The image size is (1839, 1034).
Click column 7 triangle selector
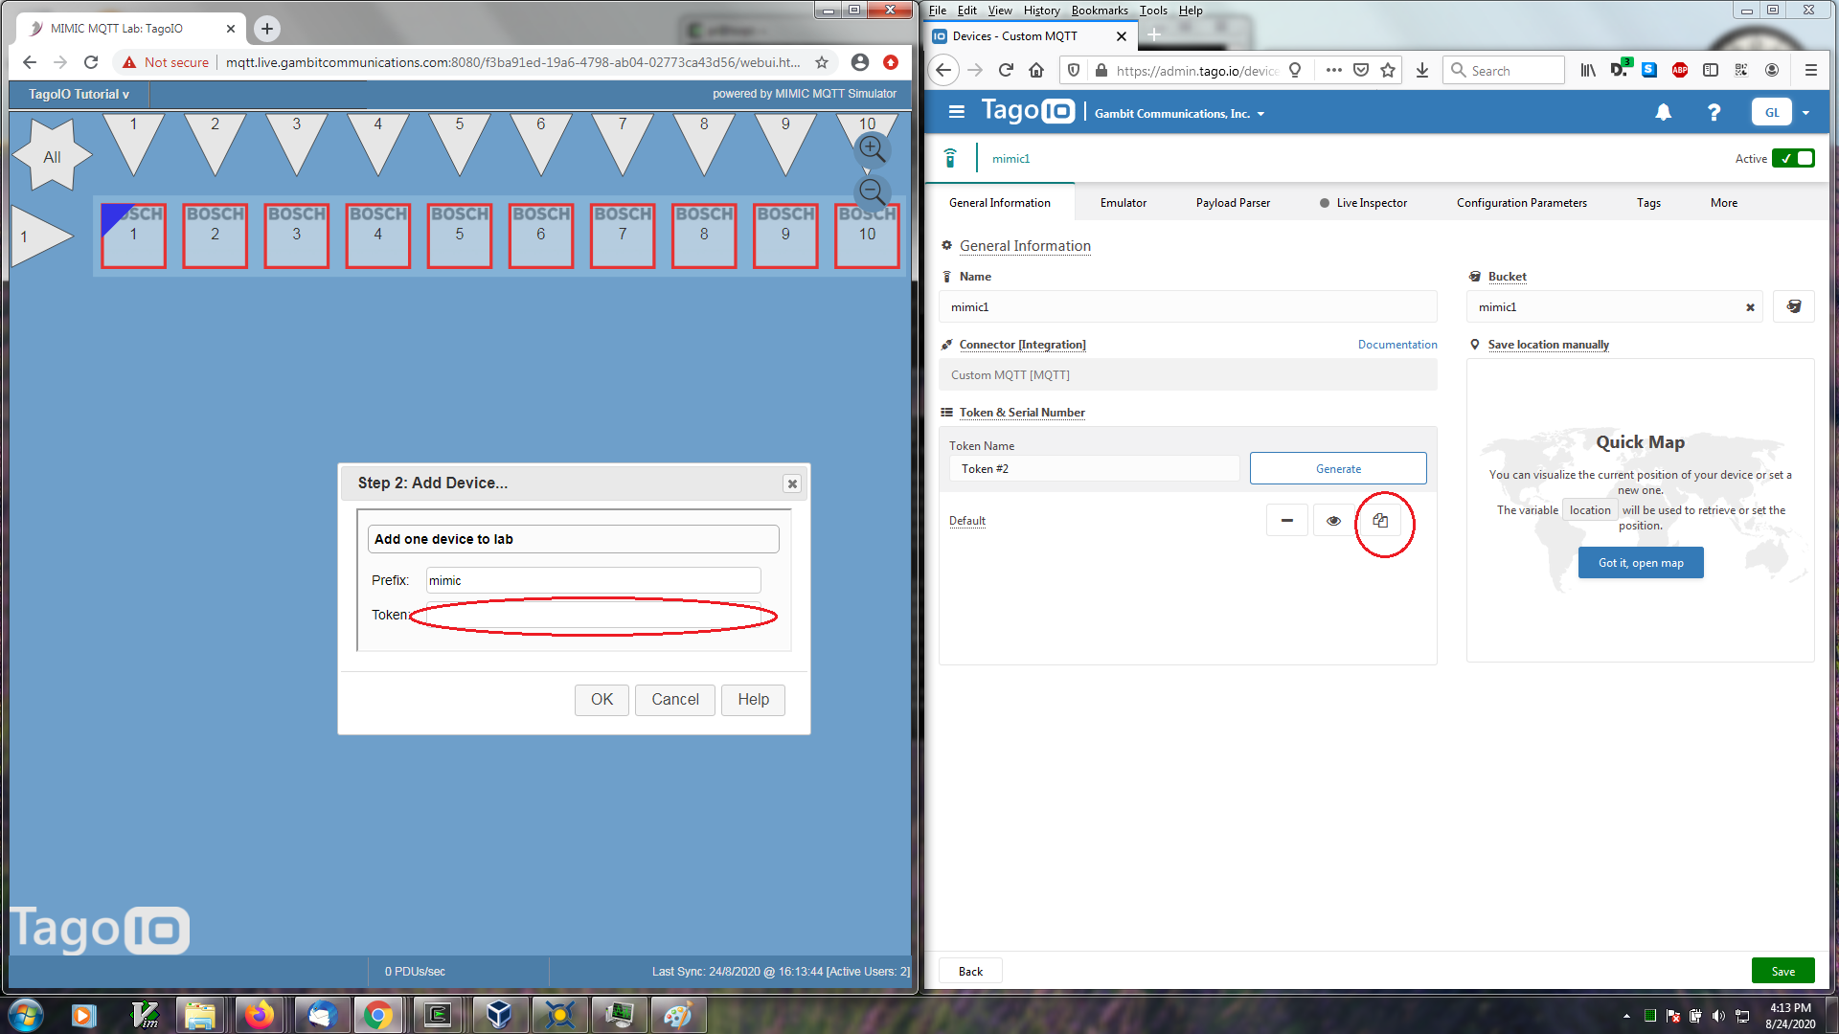tap(623, 142)
